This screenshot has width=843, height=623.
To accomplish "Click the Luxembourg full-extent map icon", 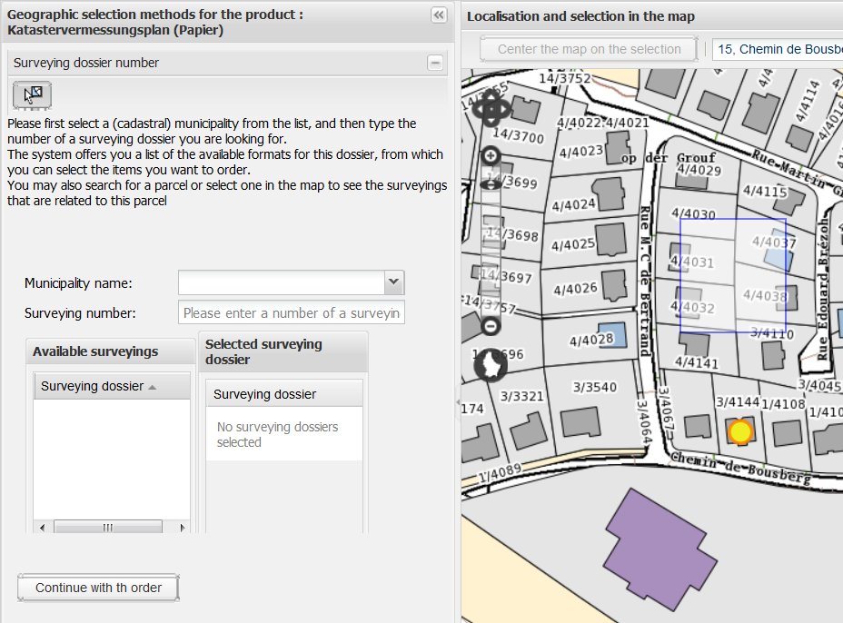I will [491, 364].
